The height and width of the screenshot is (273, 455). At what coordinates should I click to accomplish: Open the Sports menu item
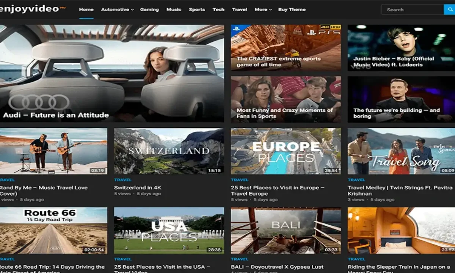pyautogui.click(x=197, y=9)
